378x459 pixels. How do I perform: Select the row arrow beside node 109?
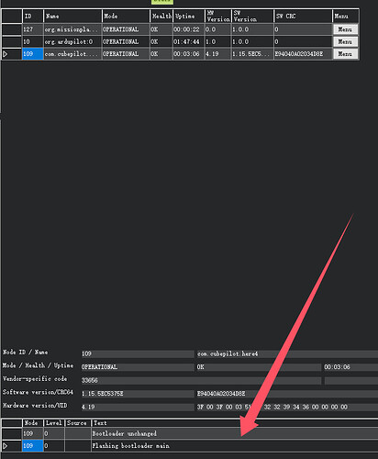pyautogui.click(x=11, y=54)
